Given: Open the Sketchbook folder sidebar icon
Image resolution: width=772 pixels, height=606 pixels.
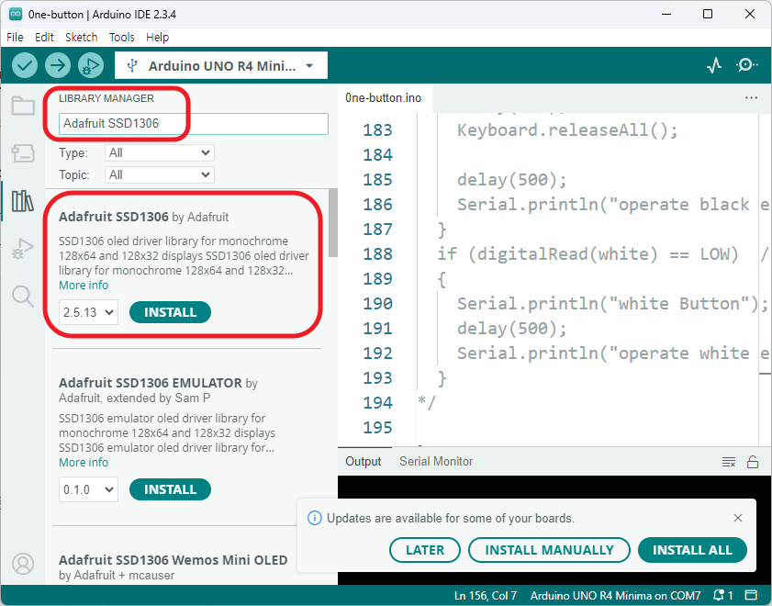Looking at the screenshot, I should point(23,106).
